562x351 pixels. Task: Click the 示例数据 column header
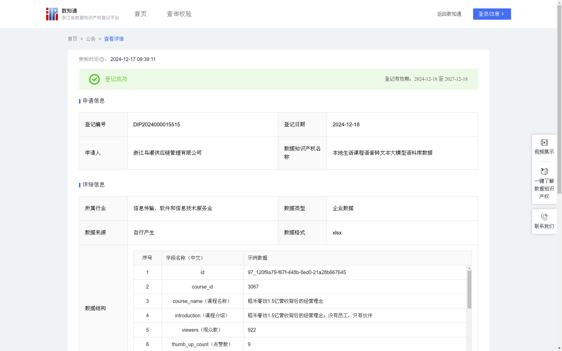tap(358, 258)
